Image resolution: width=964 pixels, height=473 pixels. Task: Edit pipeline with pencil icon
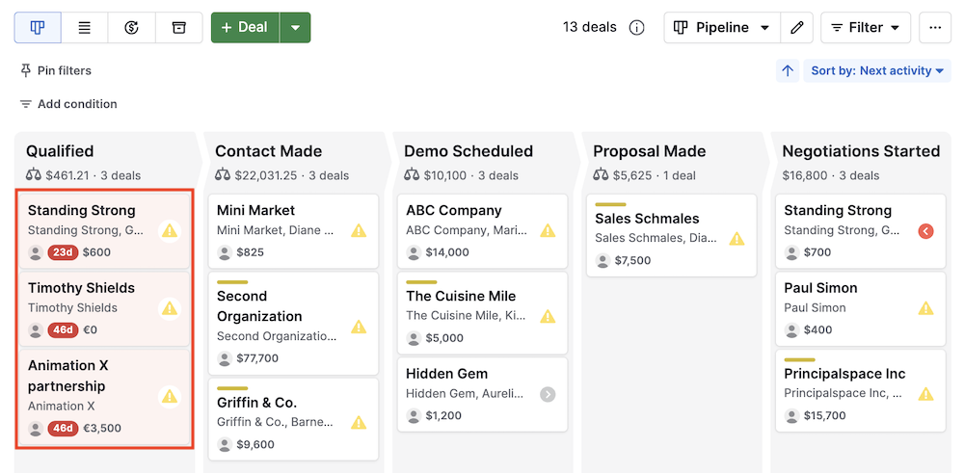click(x=796, y=28)
